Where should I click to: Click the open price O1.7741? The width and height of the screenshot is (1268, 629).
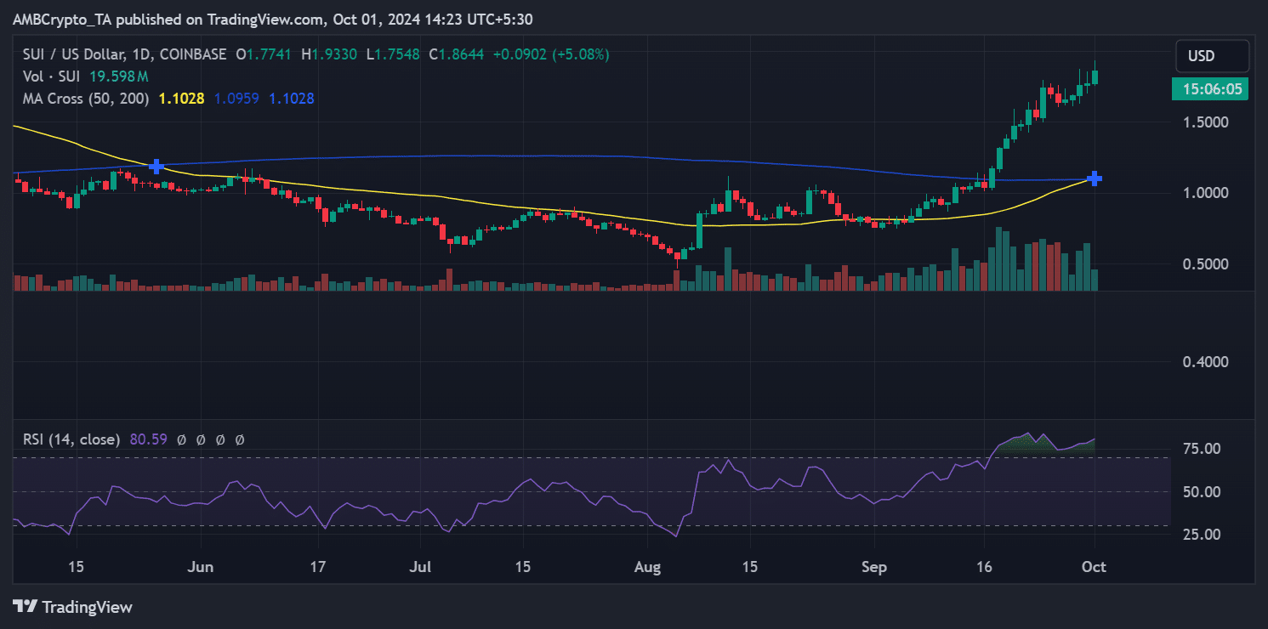click(x=264, y=54)
